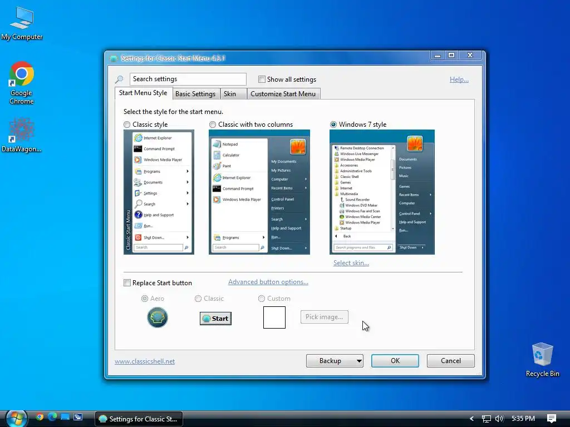Click the window switcher taskbar icon
This screenshot has width=570, height=427.
(x=78, y=417)
